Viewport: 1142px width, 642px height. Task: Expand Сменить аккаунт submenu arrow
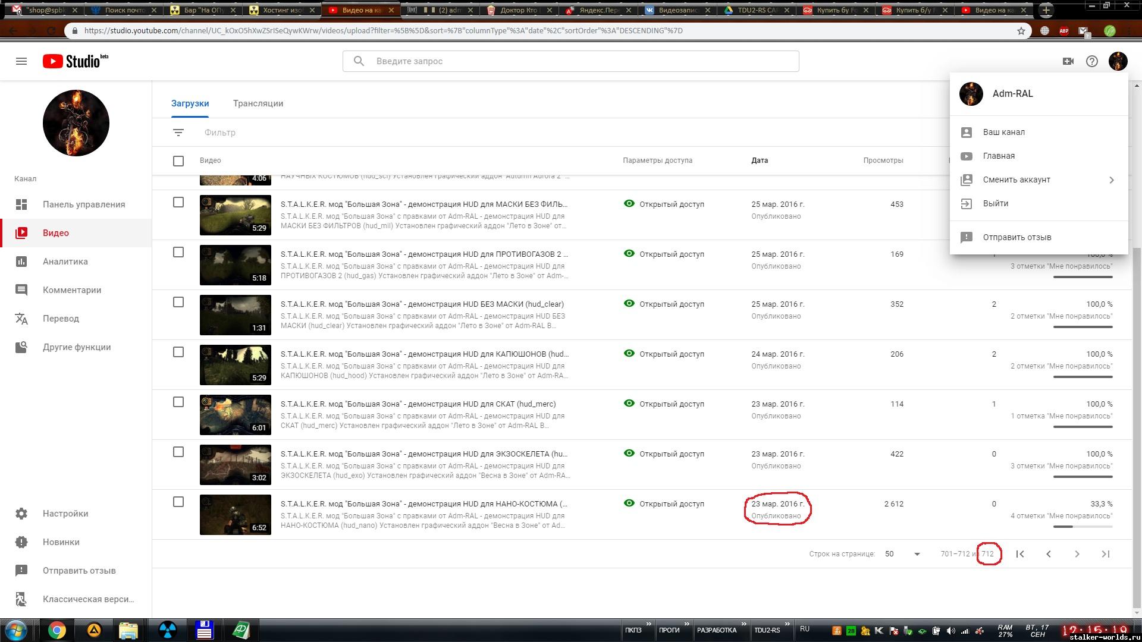point(1112,180)
